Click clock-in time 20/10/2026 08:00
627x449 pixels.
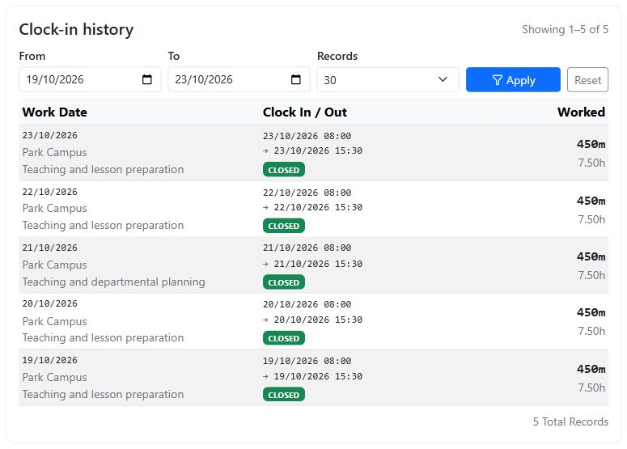point(307,305)
